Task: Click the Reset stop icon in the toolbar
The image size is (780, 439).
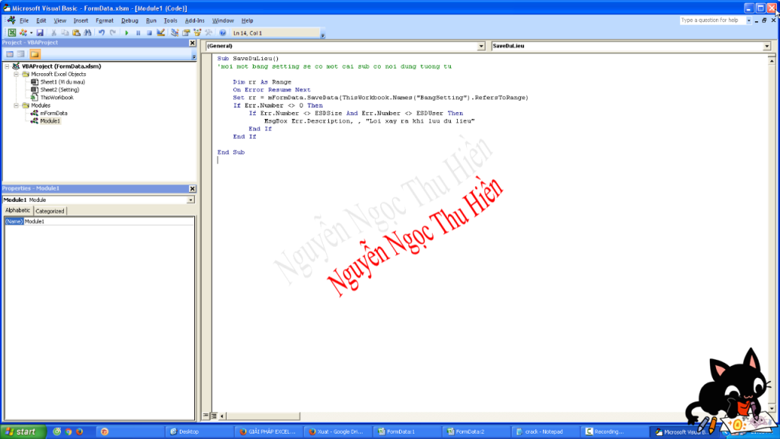Action: (x=149, y=33)
